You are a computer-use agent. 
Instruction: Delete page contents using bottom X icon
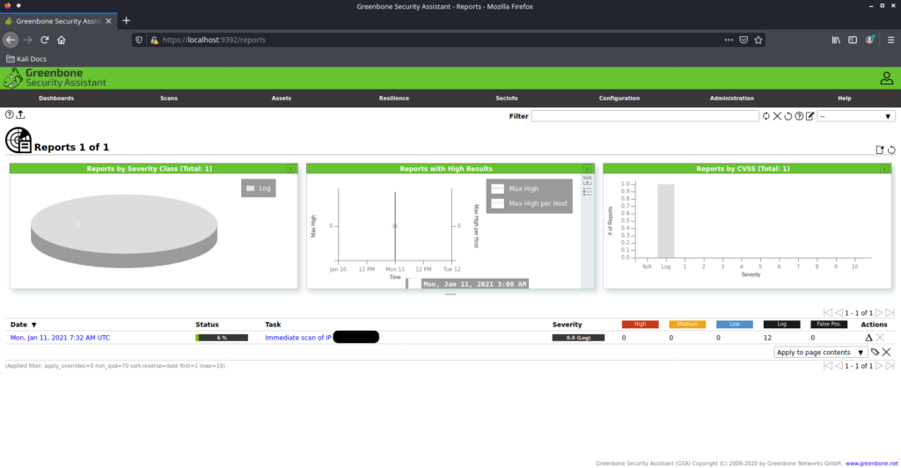[887, 352]
